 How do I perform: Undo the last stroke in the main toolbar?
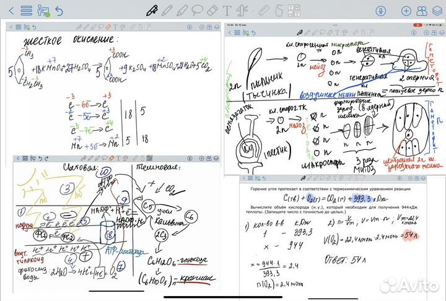[59, 11]
